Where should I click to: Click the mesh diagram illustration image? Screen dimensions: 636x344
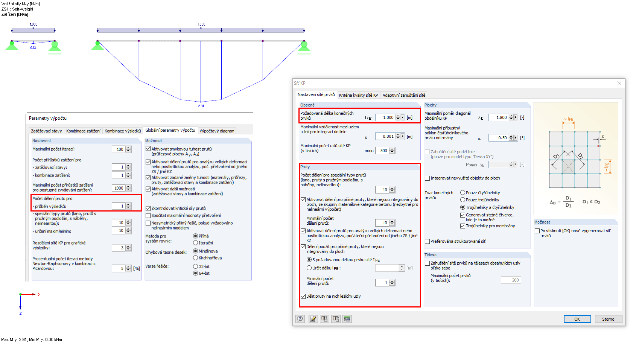[x=576, y=158]
